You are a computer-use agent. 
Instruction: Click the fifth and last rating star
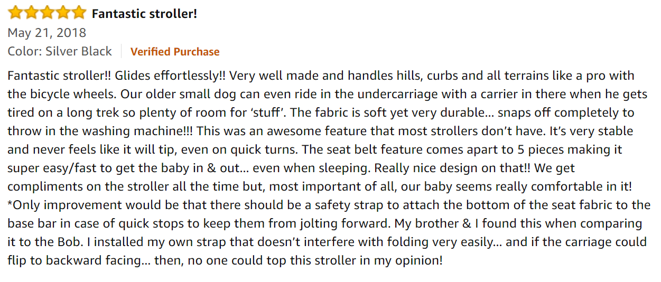click(x=78, y=13)
